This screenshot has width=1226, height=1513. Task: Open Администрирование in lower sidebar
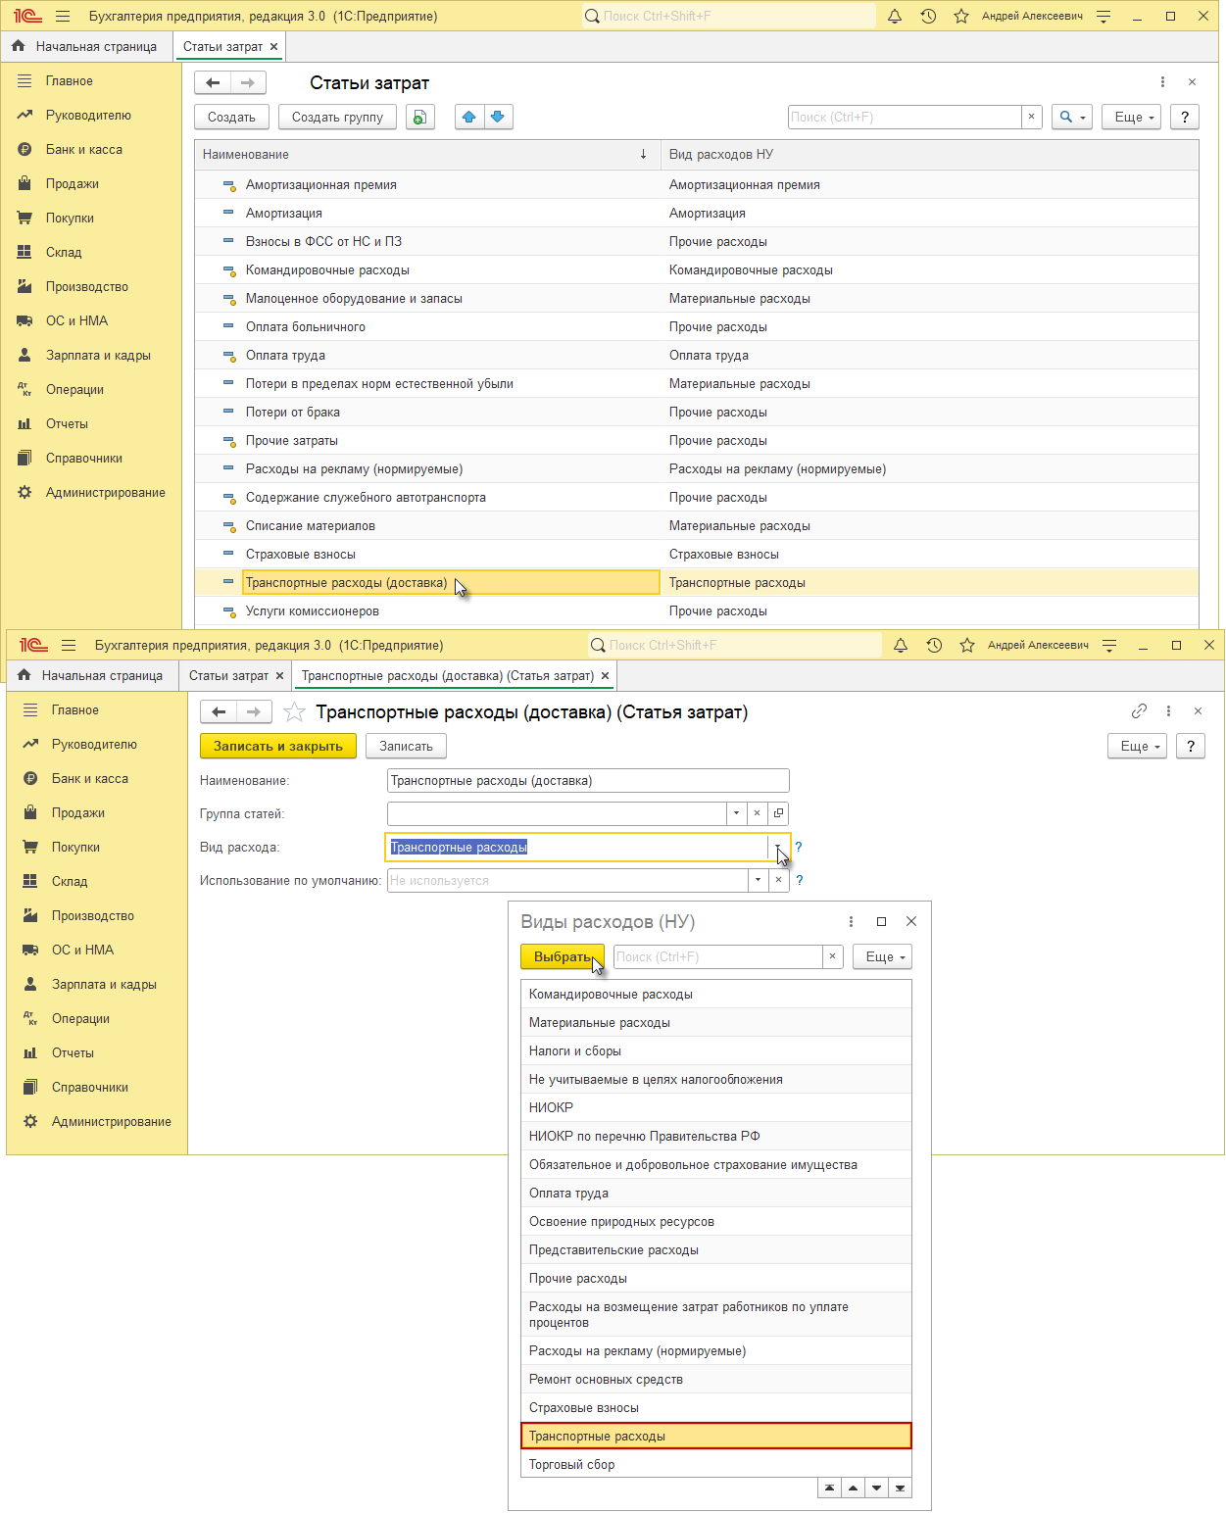tap(111, 1121)
